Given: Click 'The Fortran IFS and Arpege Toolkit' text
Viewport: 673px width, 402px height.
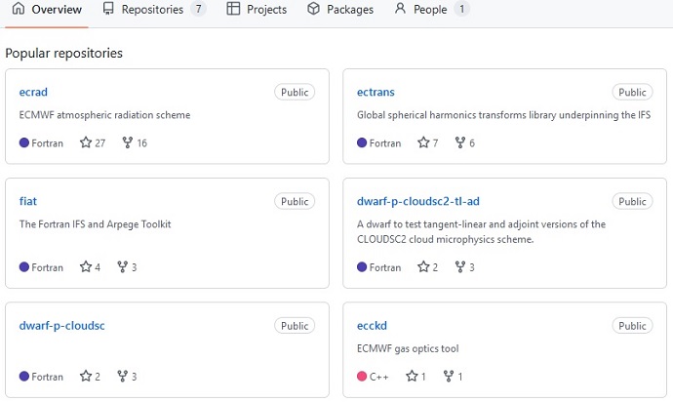Looking at the screenshot, I should pyautogui.click(x=95, y=224).
